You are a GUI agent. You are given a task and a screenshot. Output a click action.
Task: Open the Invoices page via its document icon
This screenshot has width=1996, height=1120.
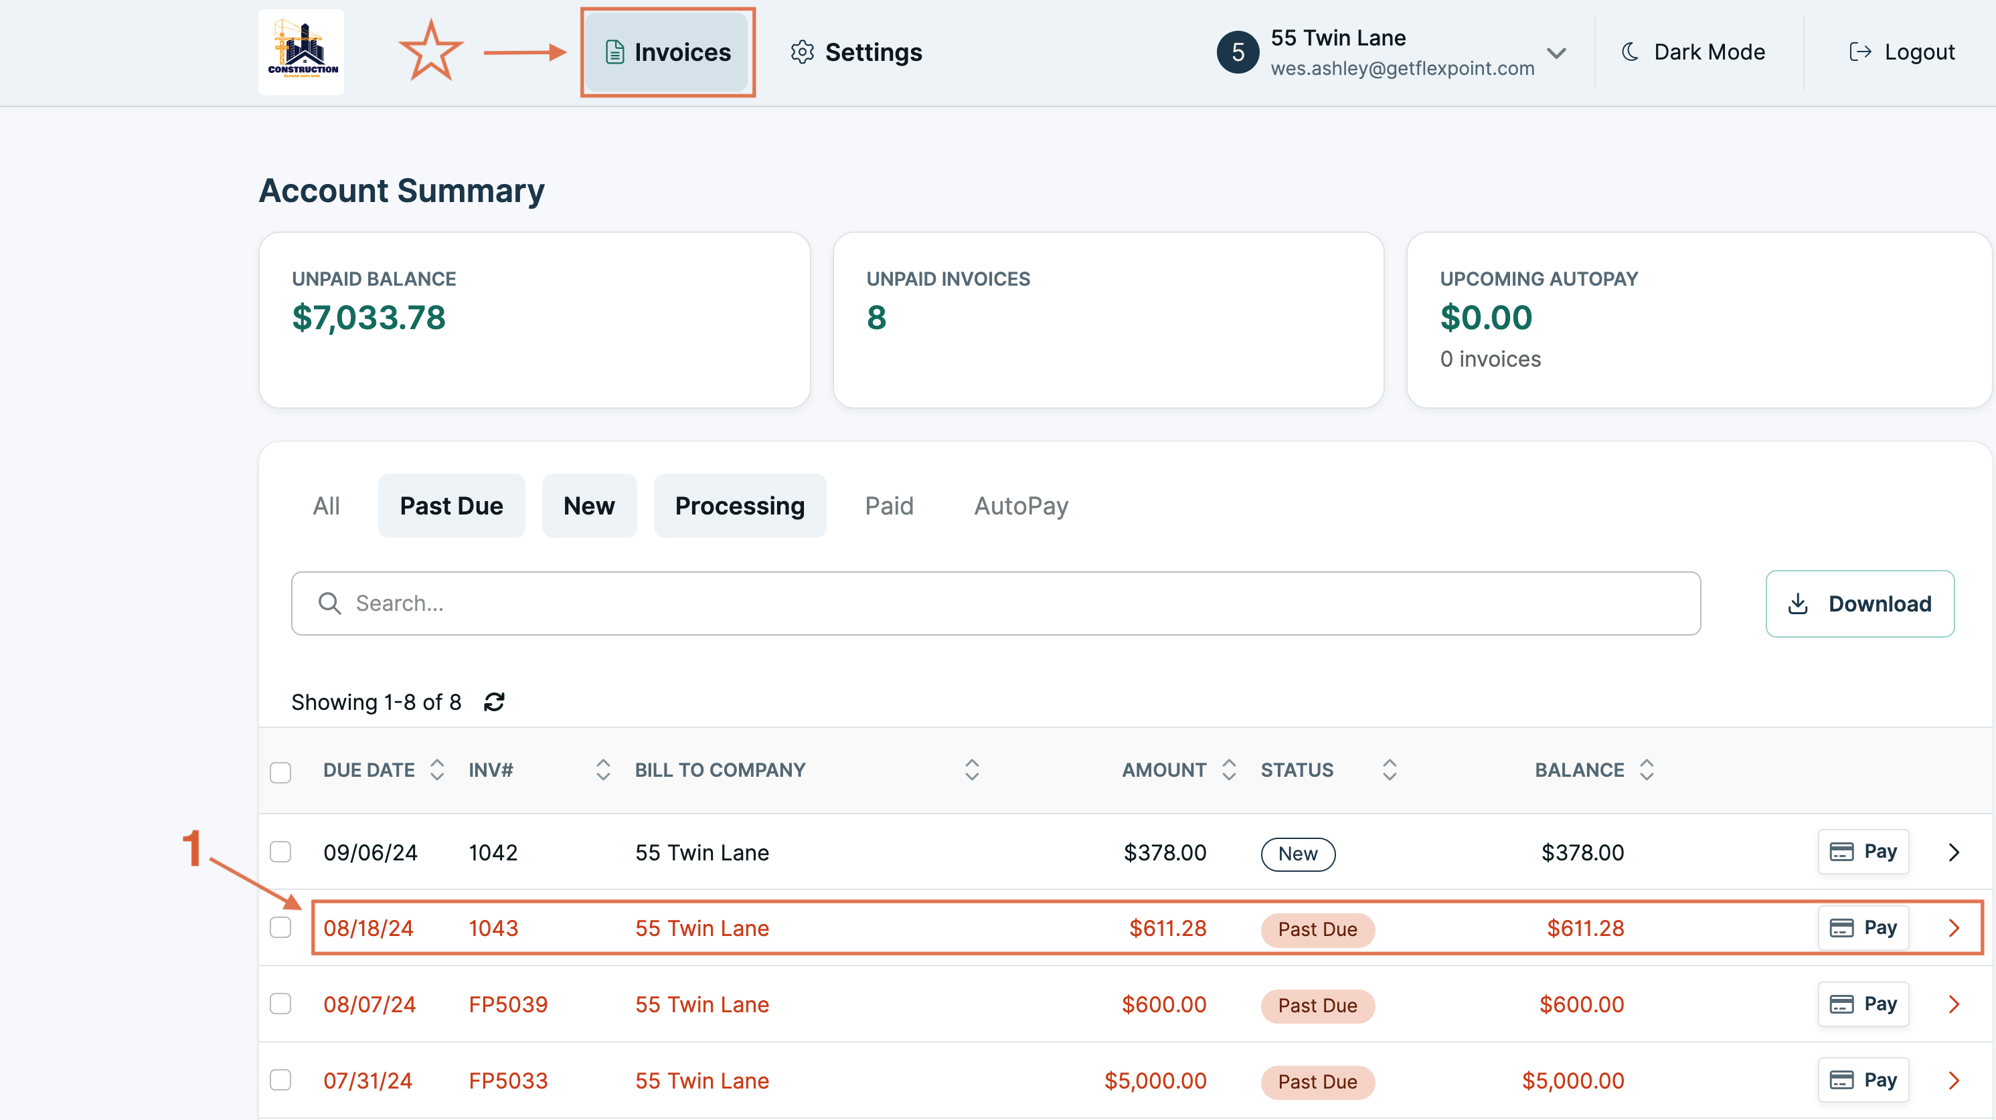615,52
